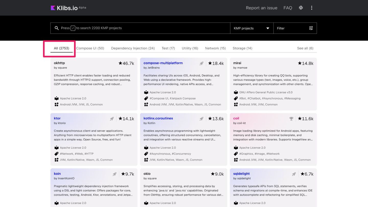Click rocket icon on kotlinx.coroutines card
368x207 pixels.
pos(201,119)
